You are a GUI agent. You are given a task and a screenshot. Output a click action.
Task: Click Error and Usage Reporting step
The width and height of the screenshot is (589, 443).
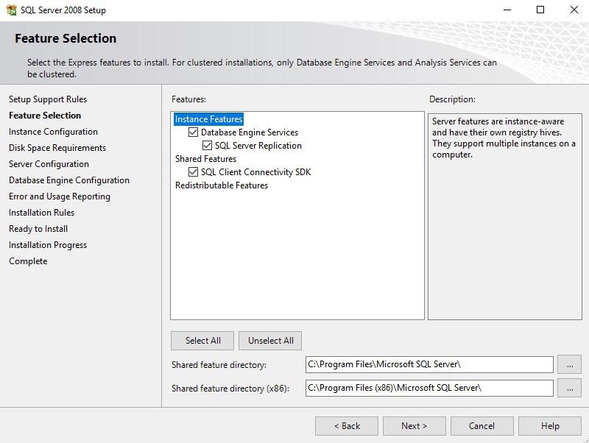[x=60, y=196]
